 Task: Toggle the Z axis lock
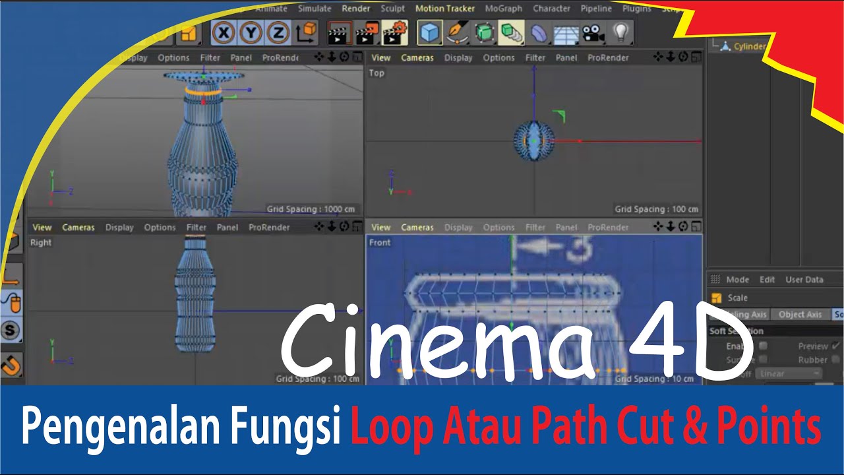[x=279, y=32]
